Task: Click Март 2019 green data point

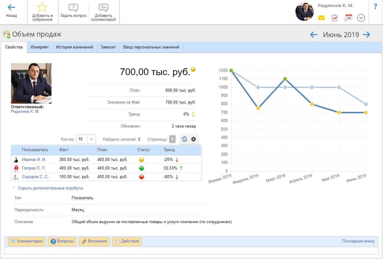Action: (x=285, y=79)
